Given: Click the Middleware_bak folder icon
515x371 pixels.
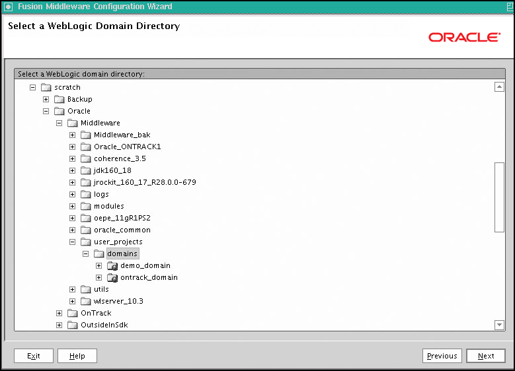Looking at the screenshot, I should 86,135.
